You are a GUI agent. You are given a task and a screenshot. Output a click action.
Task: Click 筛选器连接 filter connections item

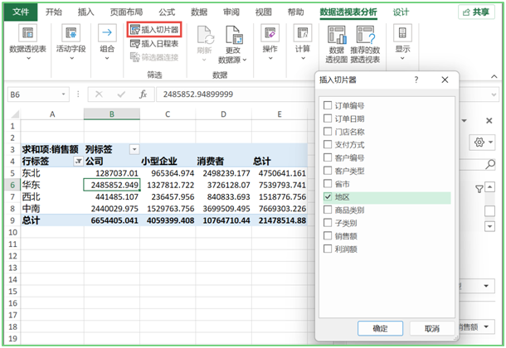154,57
